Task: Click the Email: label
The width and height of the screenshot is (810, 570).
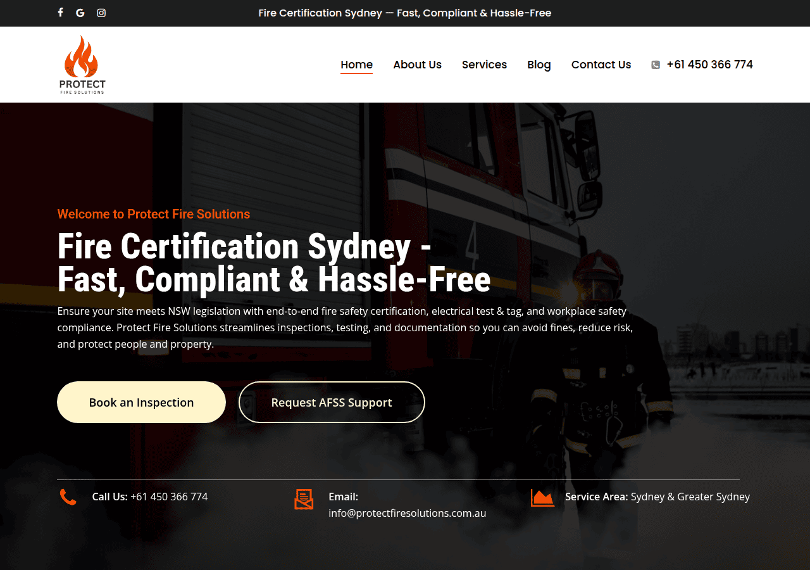Action: (x=344, y=497)
